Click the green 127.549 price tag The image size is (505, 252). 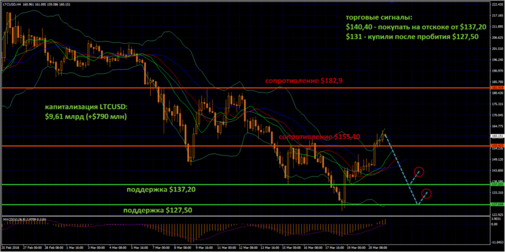[x=496, y=204]
